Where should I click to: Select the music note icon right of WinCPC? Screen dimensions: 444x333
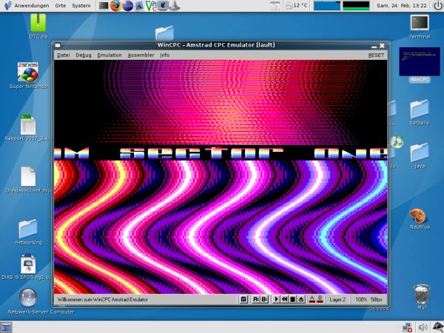click(x=397, y=142)
